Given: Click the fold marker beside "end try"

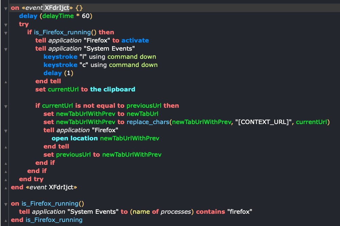Looking at the screenshot, I should pyautogui.click(x=6, y=179).
